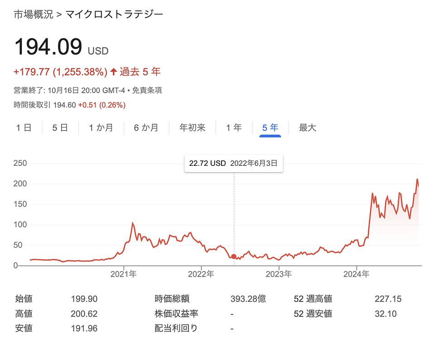
Task: Click the 2021年 x-axis label
Action: (124, 274)
